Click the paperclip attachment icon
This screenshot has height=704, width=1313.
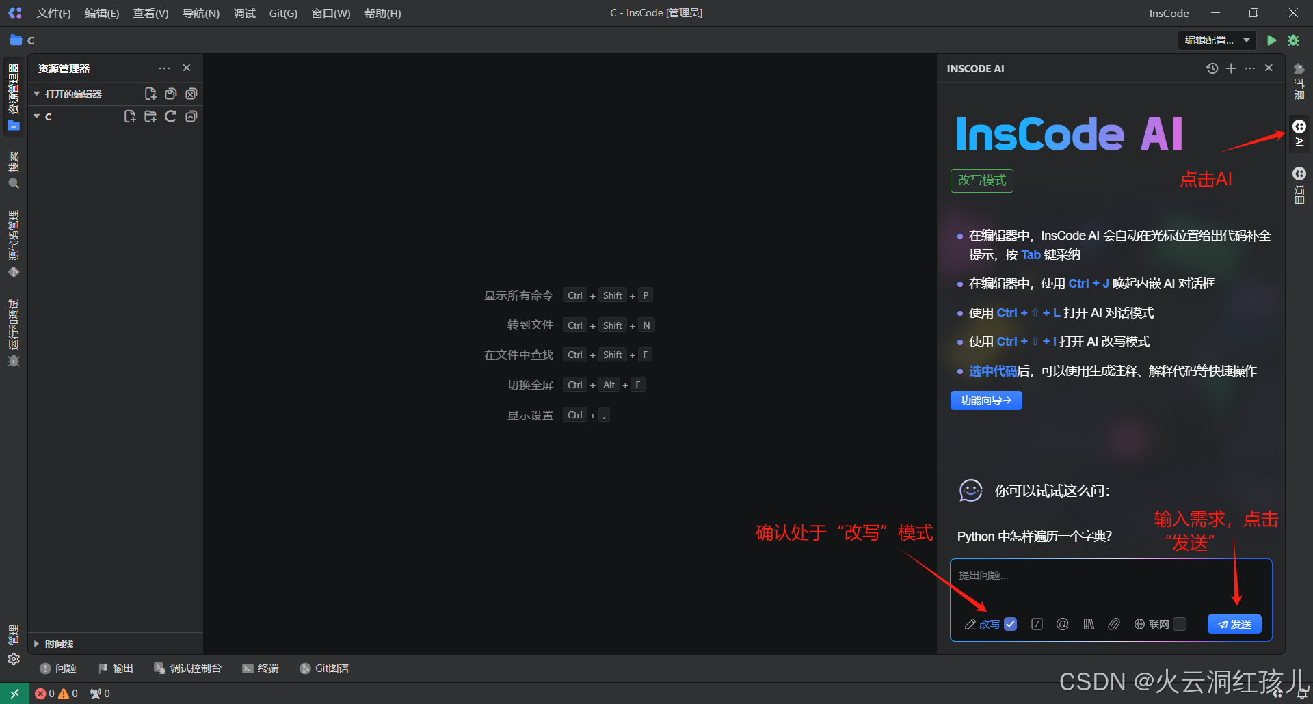pos(1114,624)
